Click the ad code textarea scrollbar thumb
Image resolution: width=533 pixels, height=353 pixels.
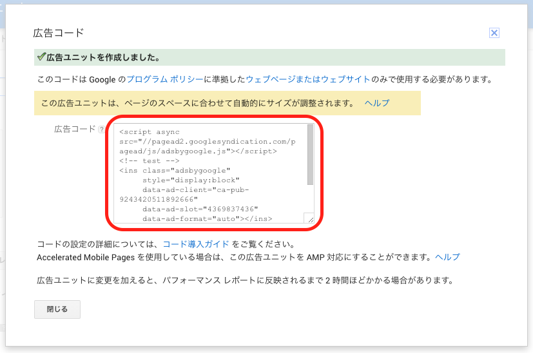click(310, 155)
